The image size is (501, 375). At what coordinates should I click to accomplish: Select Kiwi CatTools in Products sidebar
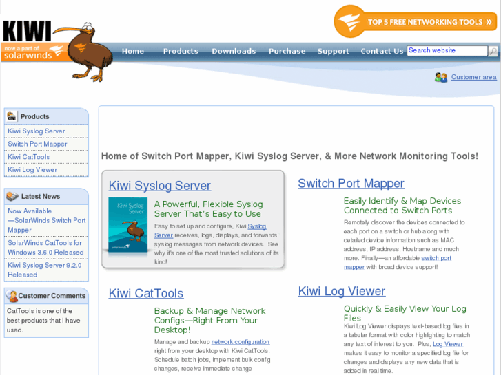28,157
